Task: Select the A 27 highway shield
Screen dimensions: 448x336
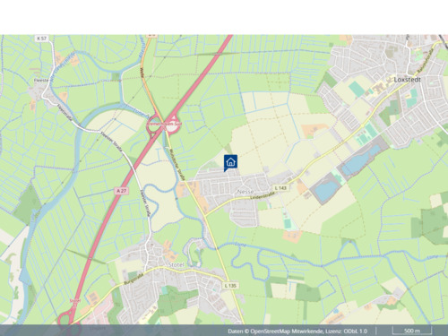Action: tap(121, 191)
